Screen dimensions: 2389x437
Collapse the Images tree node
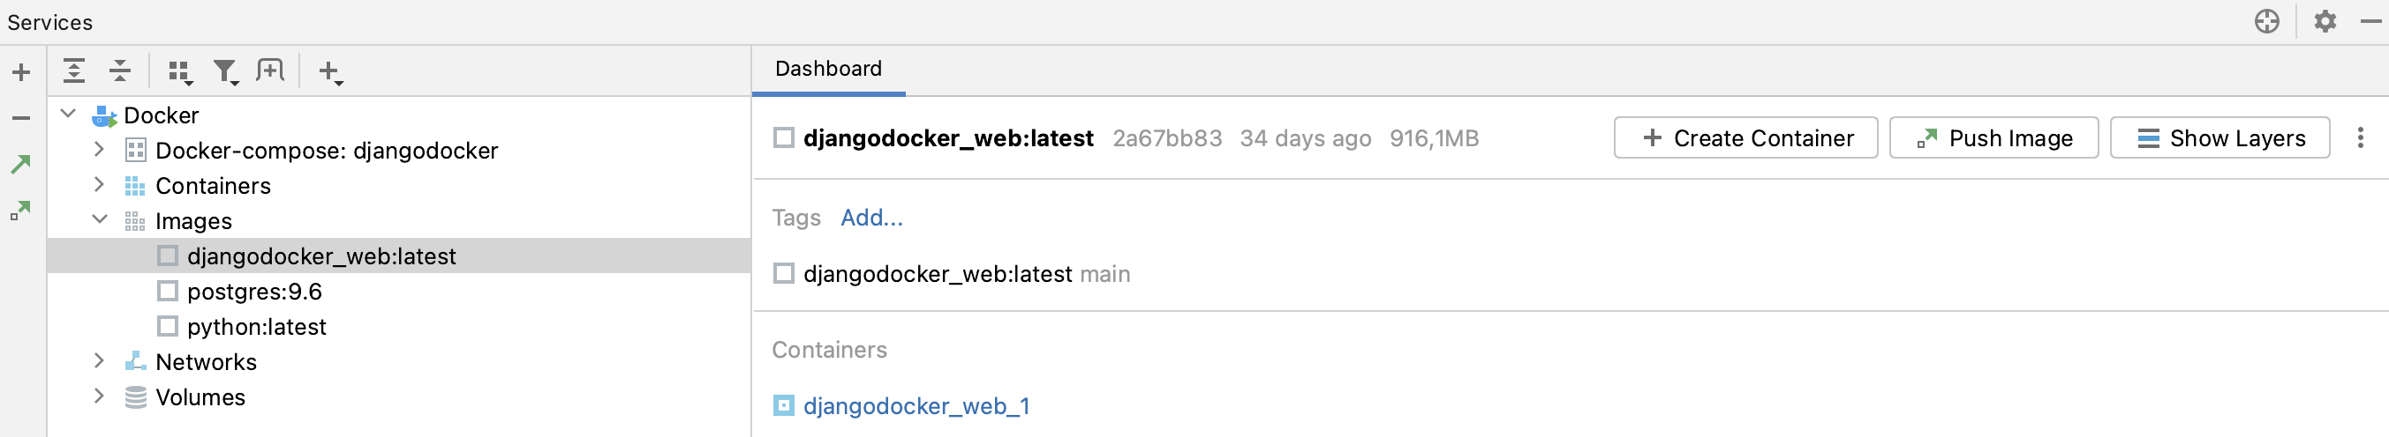(99, 219)
